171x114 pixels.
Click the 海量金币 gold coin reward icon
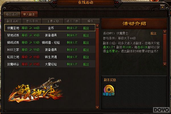click(x=109, y=90)
